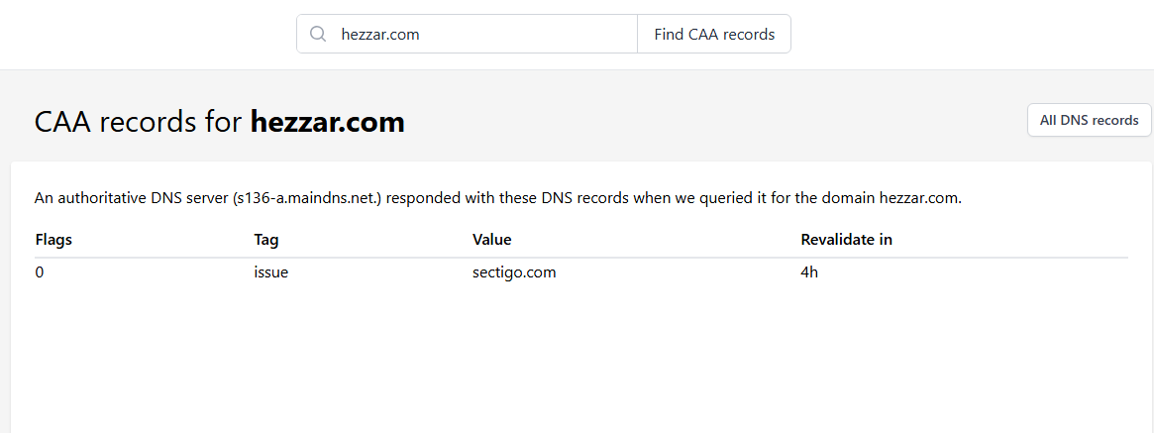Click the magnifier search icon
The image size is (1154, 433).
[318, 34]
